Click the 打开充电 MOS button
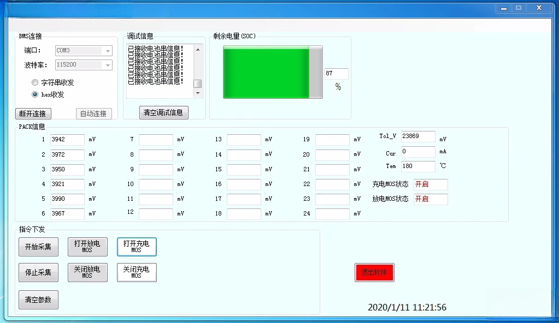Screen dimensions: 559x323 [x=137, y=247]
